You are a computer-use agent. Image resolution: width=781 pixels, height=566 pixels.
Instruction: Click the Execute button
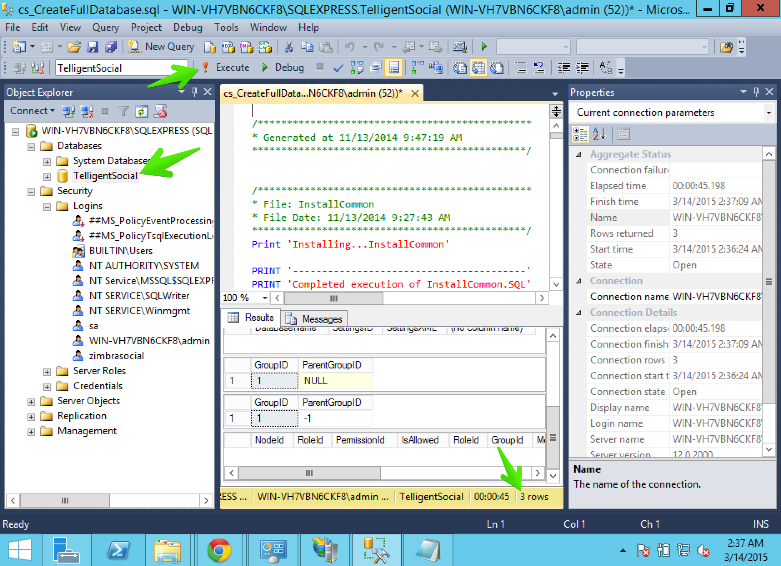point(226,68)
